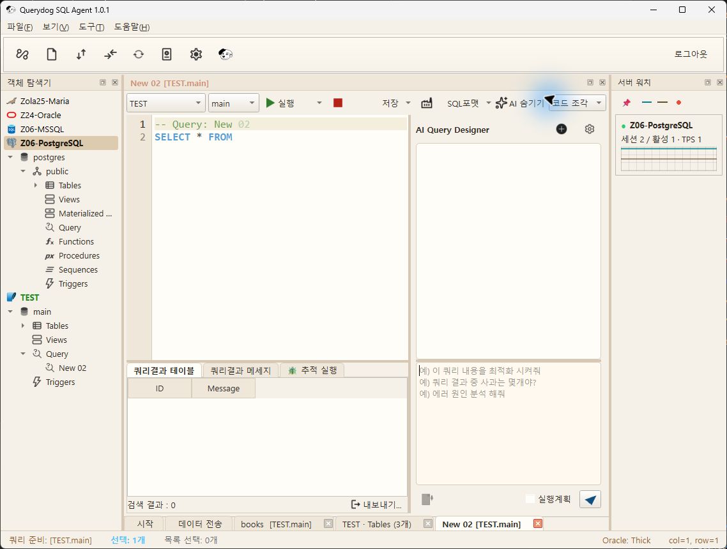Viewport: 727px width, 549px height.
Task: Open the 저장 dropdown arrow
Action: (408, 103)
